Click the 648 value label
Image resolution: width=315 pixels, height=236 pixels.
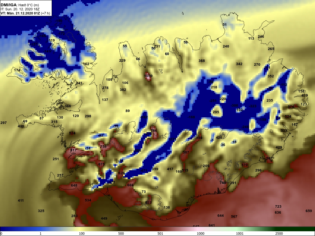(74, 185)
